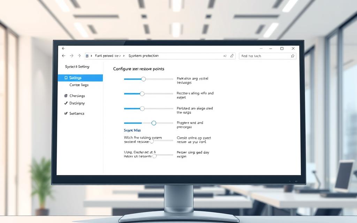
Task: Expand the chevron before System protection breadcrumb
Action: (x=125, y=56)
